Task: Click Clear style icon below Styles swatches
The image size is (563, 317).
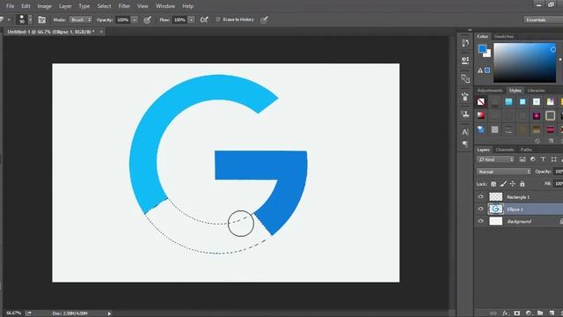Action: [x=537, y=141]
